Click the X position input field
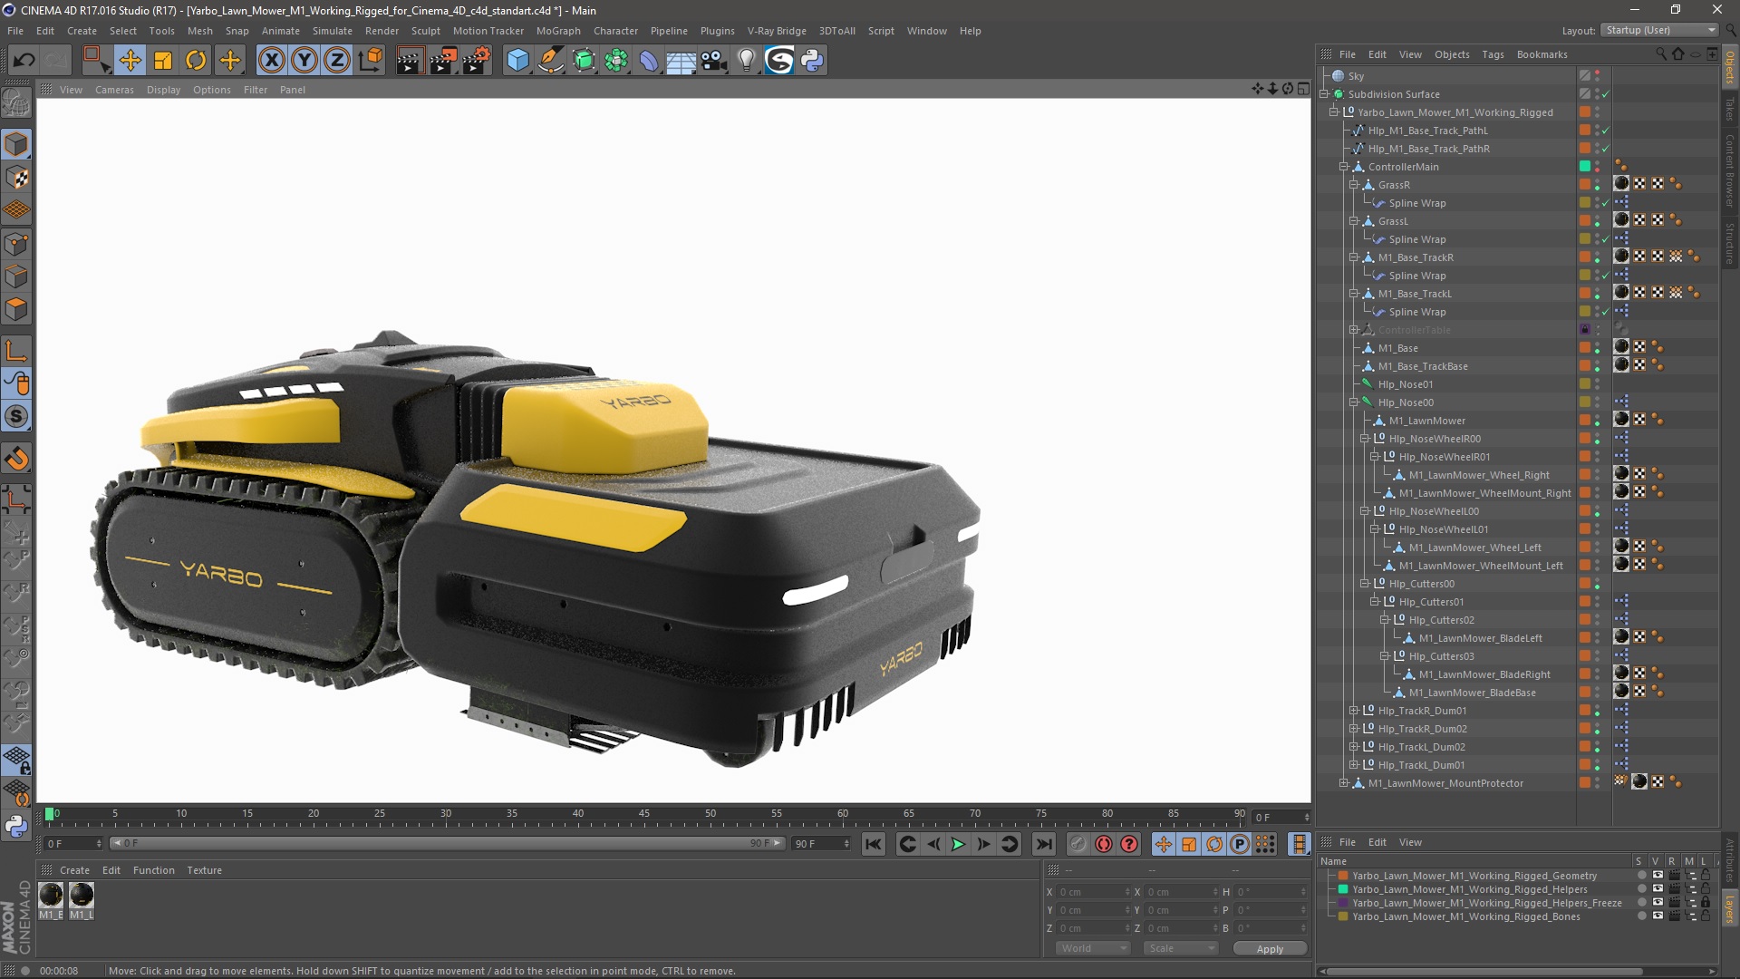 click(x=1093, y=892)
